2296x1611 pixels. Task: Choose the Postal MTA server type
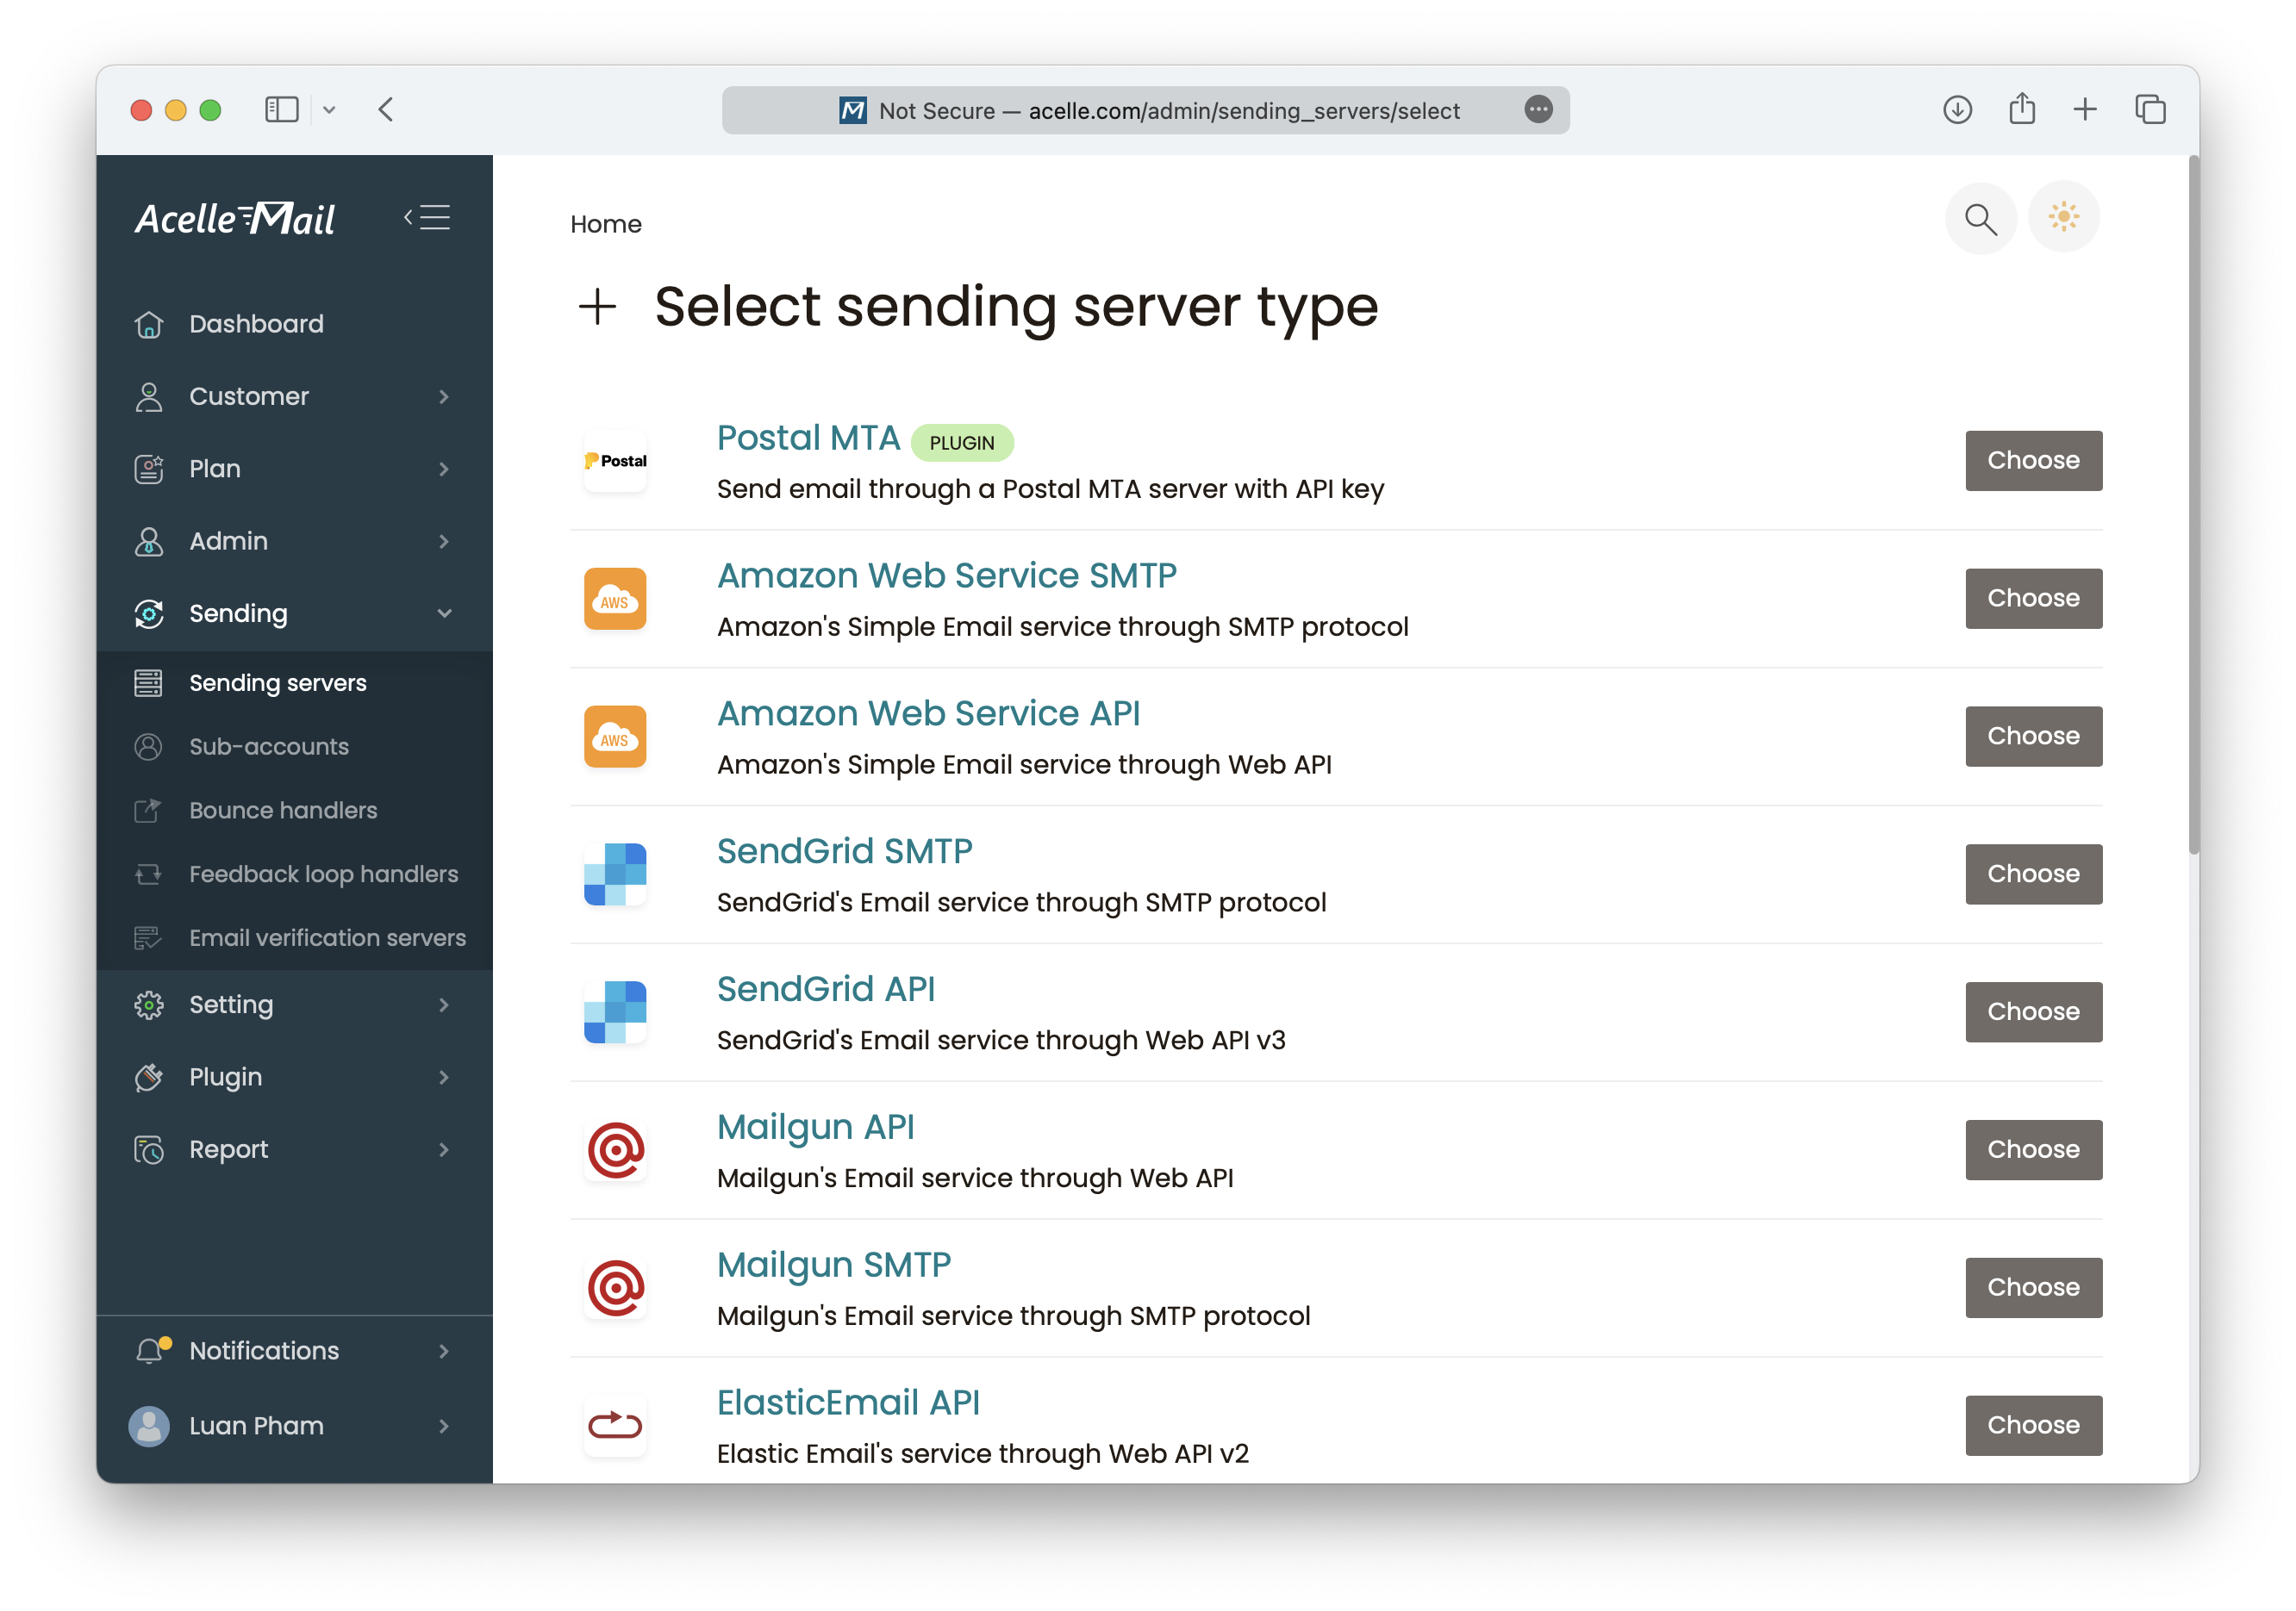pyautogui.click(x=2033, y=461)
